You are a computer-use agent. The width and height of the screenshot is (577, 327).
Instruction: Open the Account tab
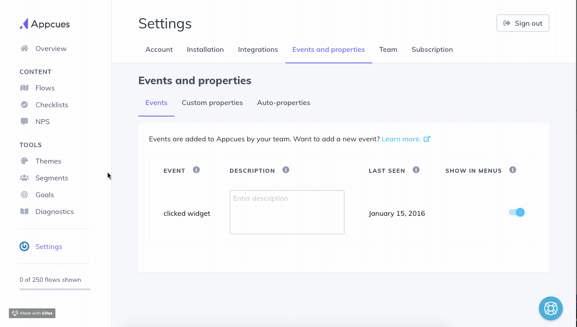click(x=159, y=50)
